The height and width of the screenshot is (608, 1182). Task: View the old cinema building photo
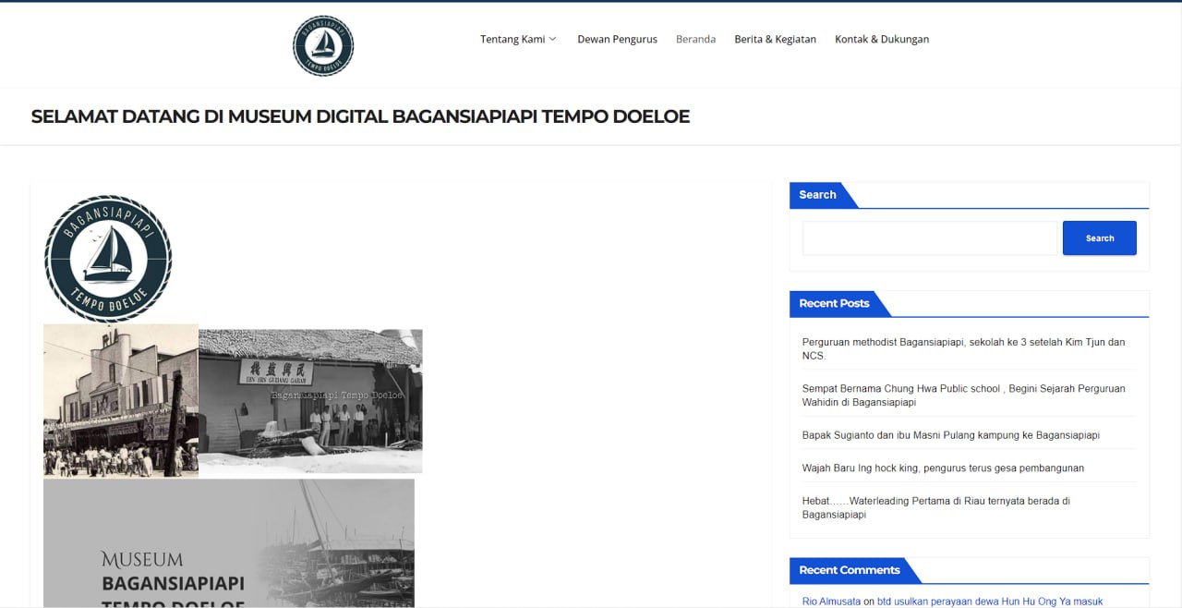click(x=121, y=400)
